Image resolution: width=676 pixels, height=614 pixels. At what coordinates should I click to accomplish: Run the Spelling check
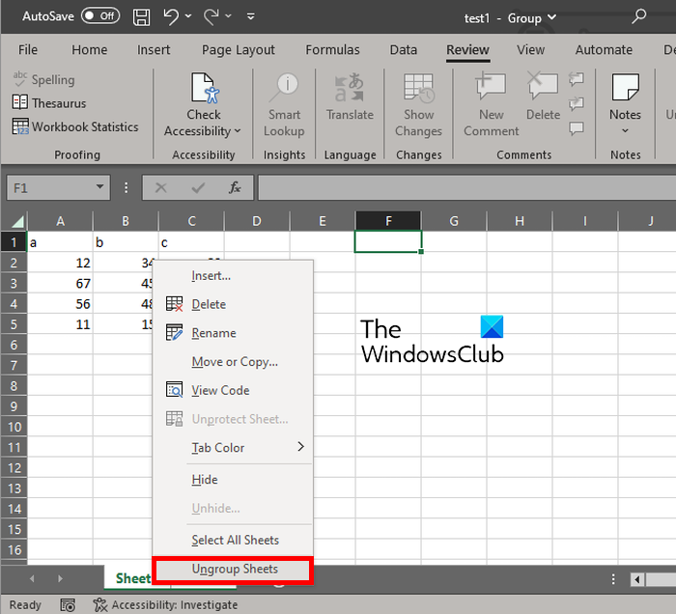click(43, 79)
